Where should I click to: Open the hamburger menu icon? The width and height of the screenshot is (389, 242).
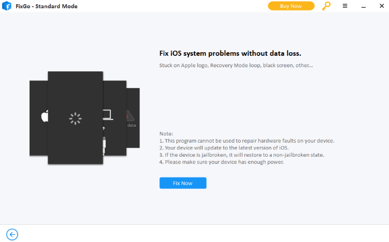click(345, 6)
